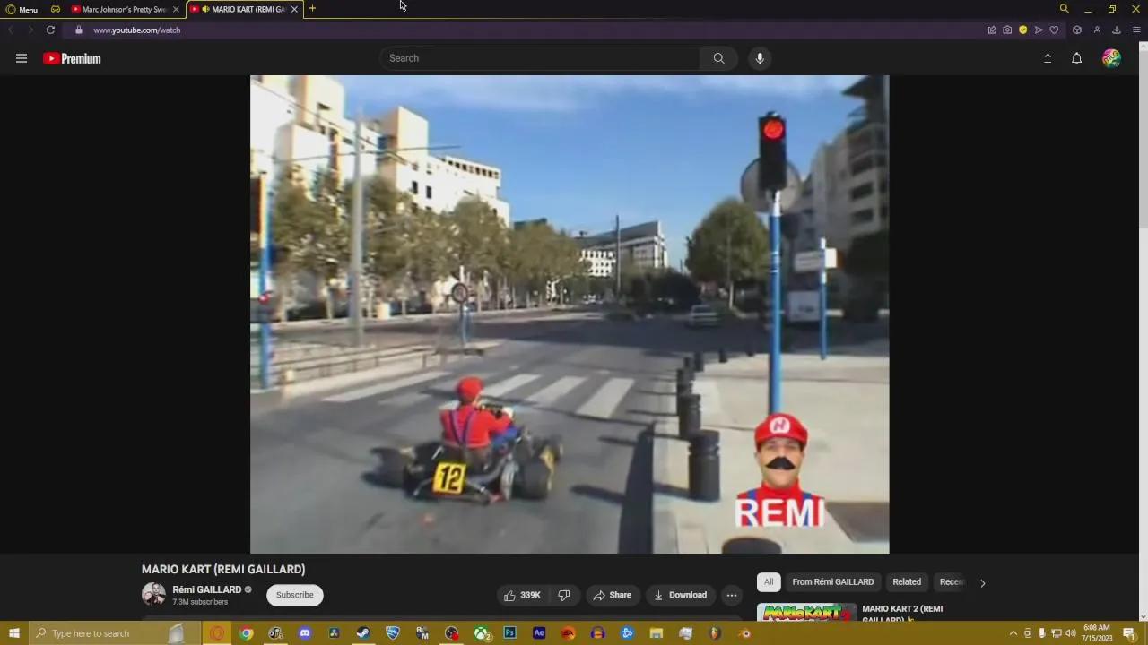Open the Rémi GAILLARD channel avatar

click(153, 594)
